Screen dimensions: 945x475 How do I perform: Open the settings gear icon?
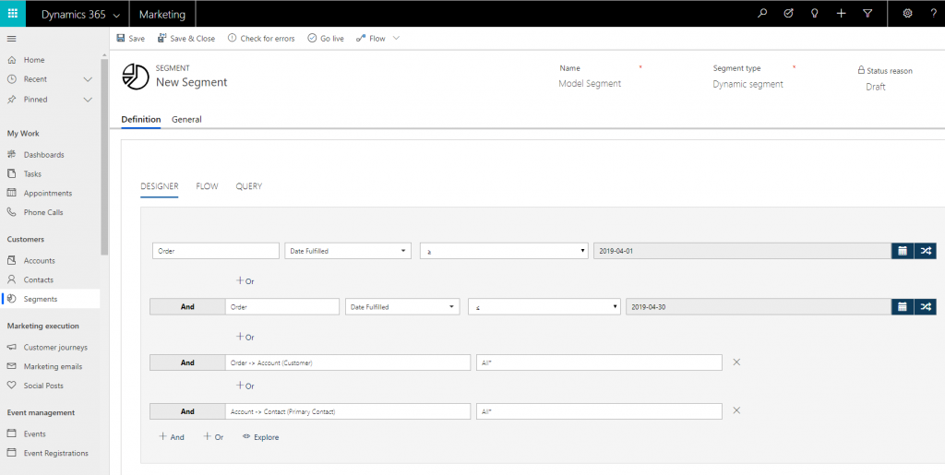(907, 14)
